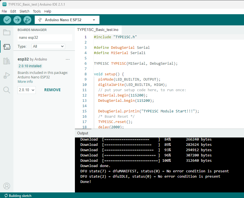The height and width of the screenshot is (198, 244).
Task: Click the 'TYPE1SC.reset();' line
Action: (x=115, y=122)
